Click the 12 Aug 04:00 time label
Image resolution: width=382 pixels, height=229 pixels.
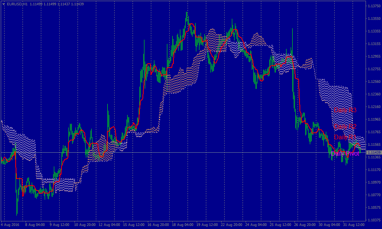click(x=108, y=225)
